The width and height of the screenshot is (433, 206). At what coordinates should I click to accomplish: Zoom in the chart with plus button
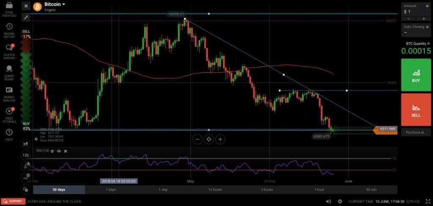[x=220, y=140]
